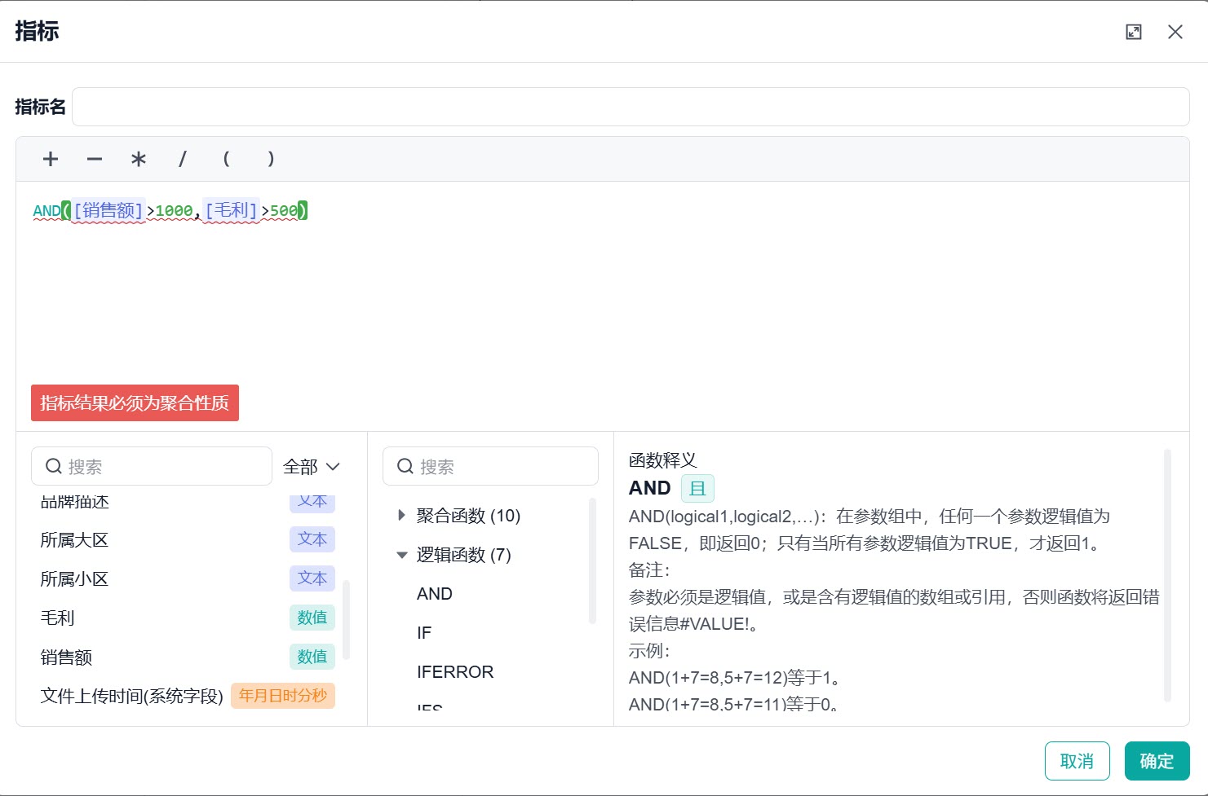Click the field search box on the left

(x=152, y=466)
